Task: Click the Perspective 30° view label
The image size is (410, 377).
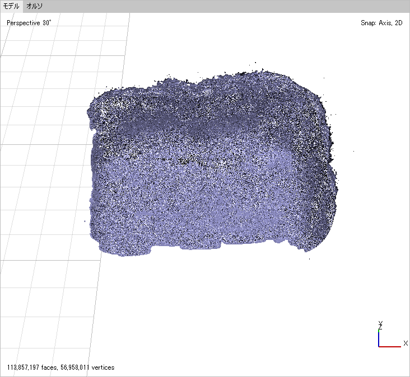Action: pyautogui.click(x=29, y=23)
